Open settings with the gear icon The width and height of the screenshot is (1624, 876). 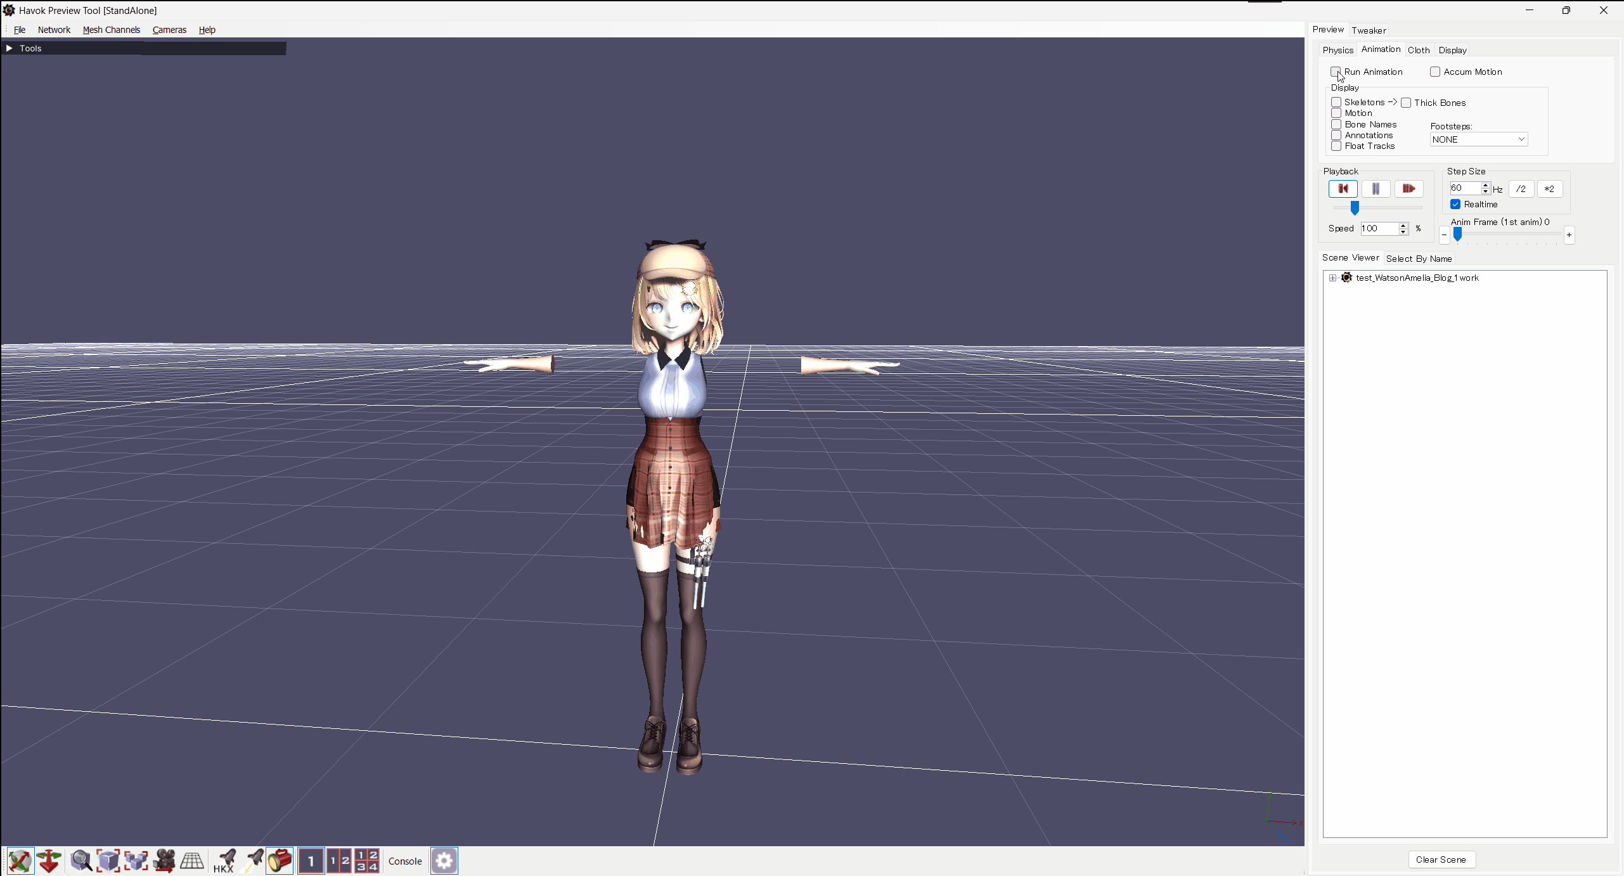[x=444, y=861]
